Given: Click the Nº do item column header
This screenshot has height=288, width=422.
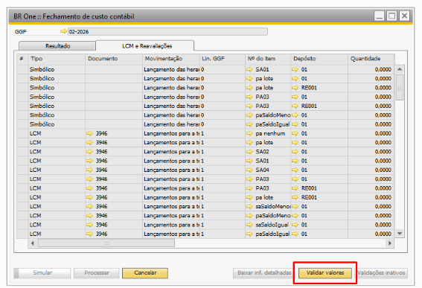Looking at the screenshot, I should [x=268, y=59].
